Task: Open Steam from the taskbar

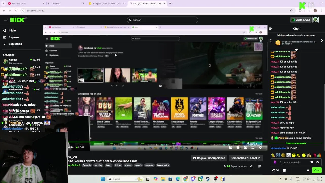Action: pos(208,179)
